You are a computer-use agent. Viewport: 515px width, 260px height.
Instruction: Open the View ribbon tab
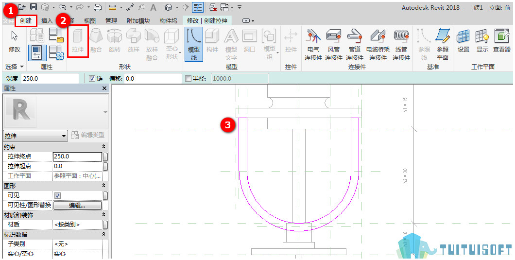[x=90, y=21]
